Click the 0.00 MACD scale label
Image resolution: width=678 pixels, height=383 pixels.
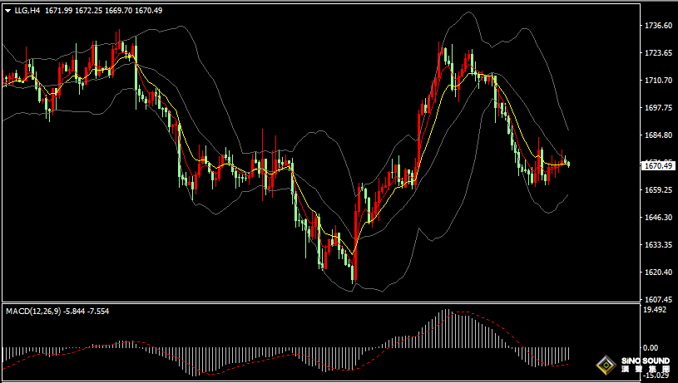coord(651,347)
